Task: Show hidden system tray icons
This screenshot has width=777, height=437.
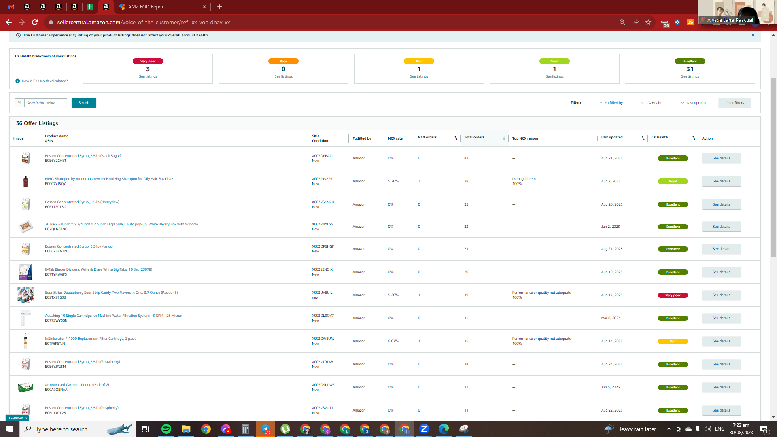Action: 669,429
